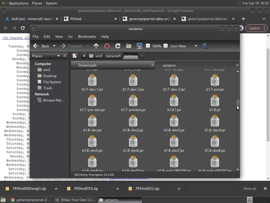270x203 pixels.
Task: Select the b1.8.1.jar file icon
Action: [174, 101]
